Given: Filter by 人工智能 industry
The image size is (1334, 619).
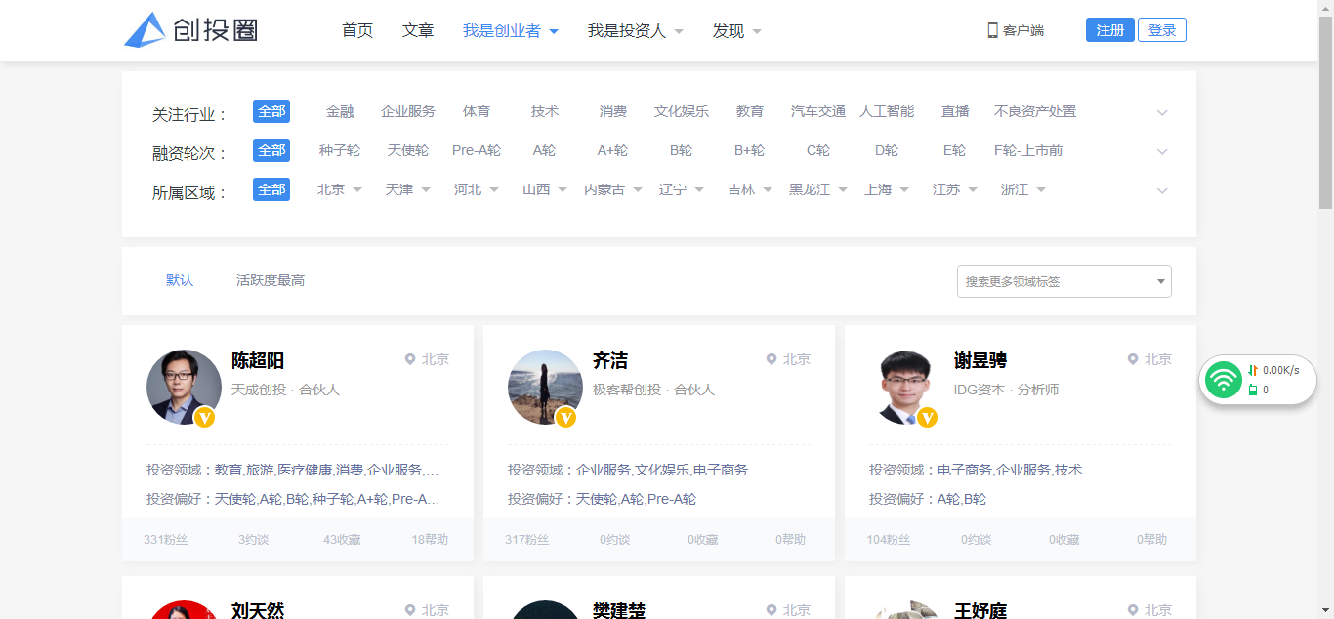Looking at the screenshot, I should [887, 111].
